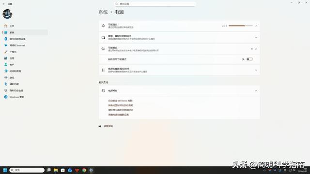Open the user account avatar picture
The width and height of the screenshot is (310, 174).
[7, 14]
